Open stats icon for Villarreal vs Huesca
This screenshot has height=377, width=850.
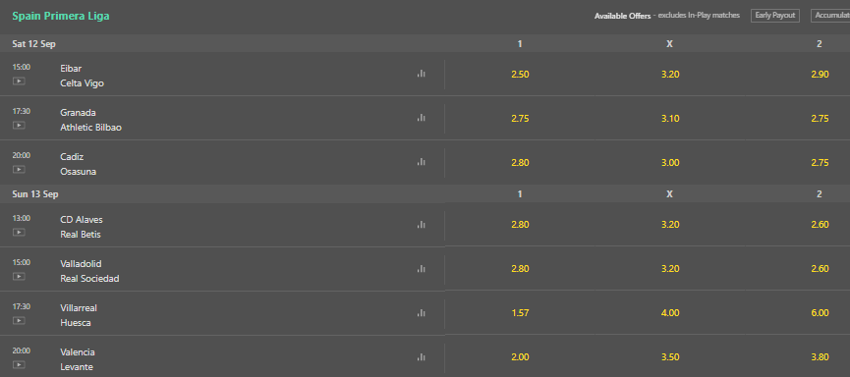coord(422,312)
